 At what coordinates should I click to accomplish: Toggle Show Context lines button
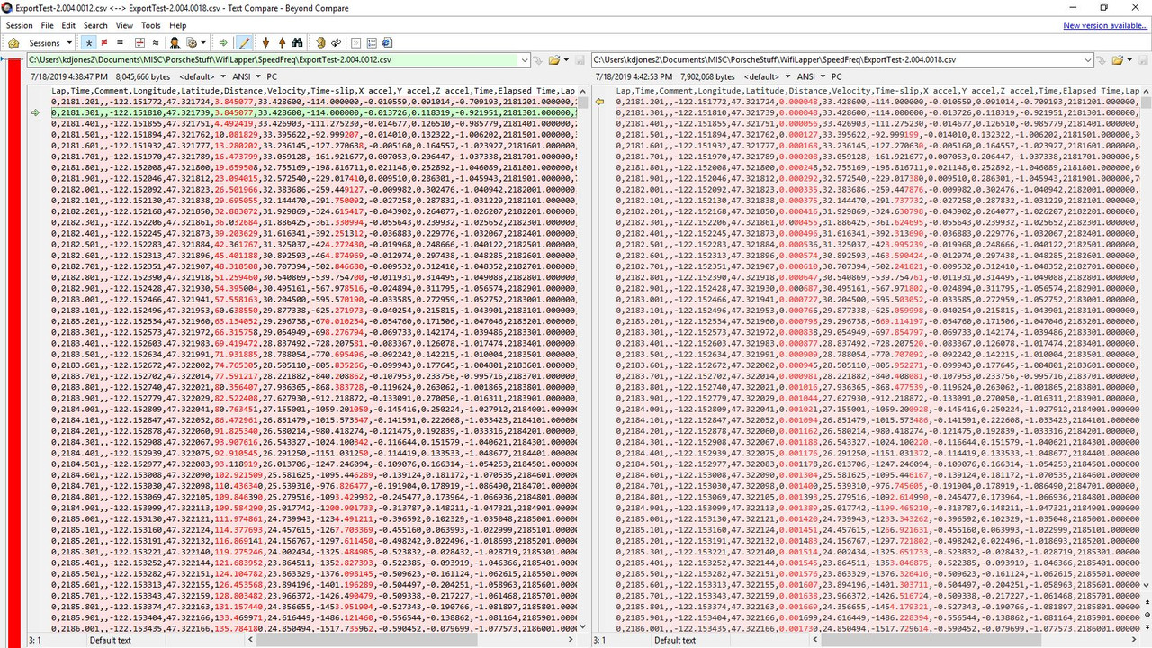(x=139, y=42)
